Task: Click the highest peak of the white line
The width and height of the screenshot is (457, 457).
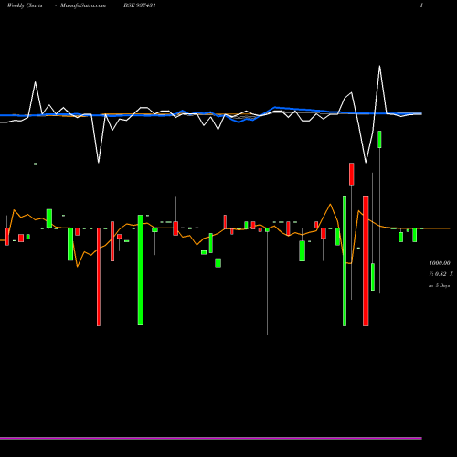Action: [379, 66]
